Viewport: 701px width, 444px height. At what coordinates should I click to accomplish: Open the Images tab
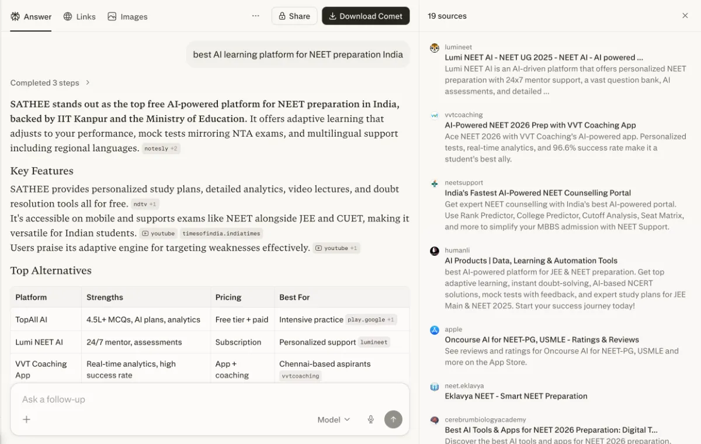click(x=127, y=16)
